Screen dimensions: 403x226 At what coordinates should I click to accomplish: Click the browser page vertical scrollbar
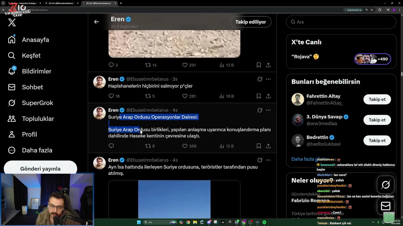[402, 74]
